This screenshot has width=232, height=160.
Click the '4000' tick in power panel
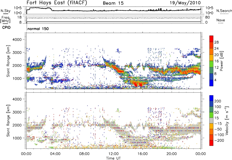coord(17,40)
